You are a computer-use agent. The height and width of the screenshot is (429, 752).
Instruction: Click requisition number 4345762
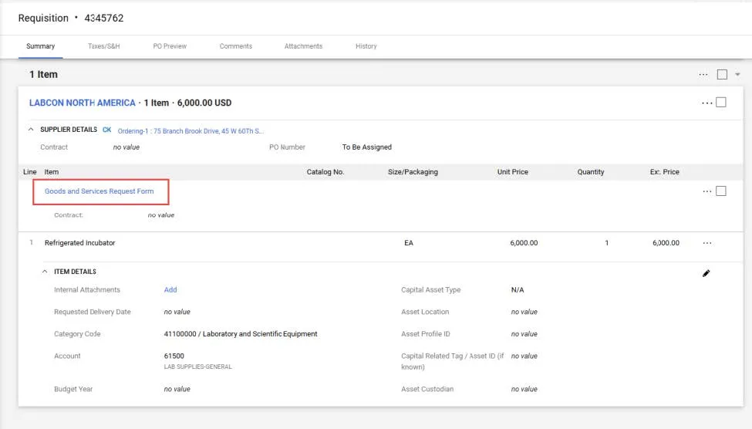(x=104, y=19)
